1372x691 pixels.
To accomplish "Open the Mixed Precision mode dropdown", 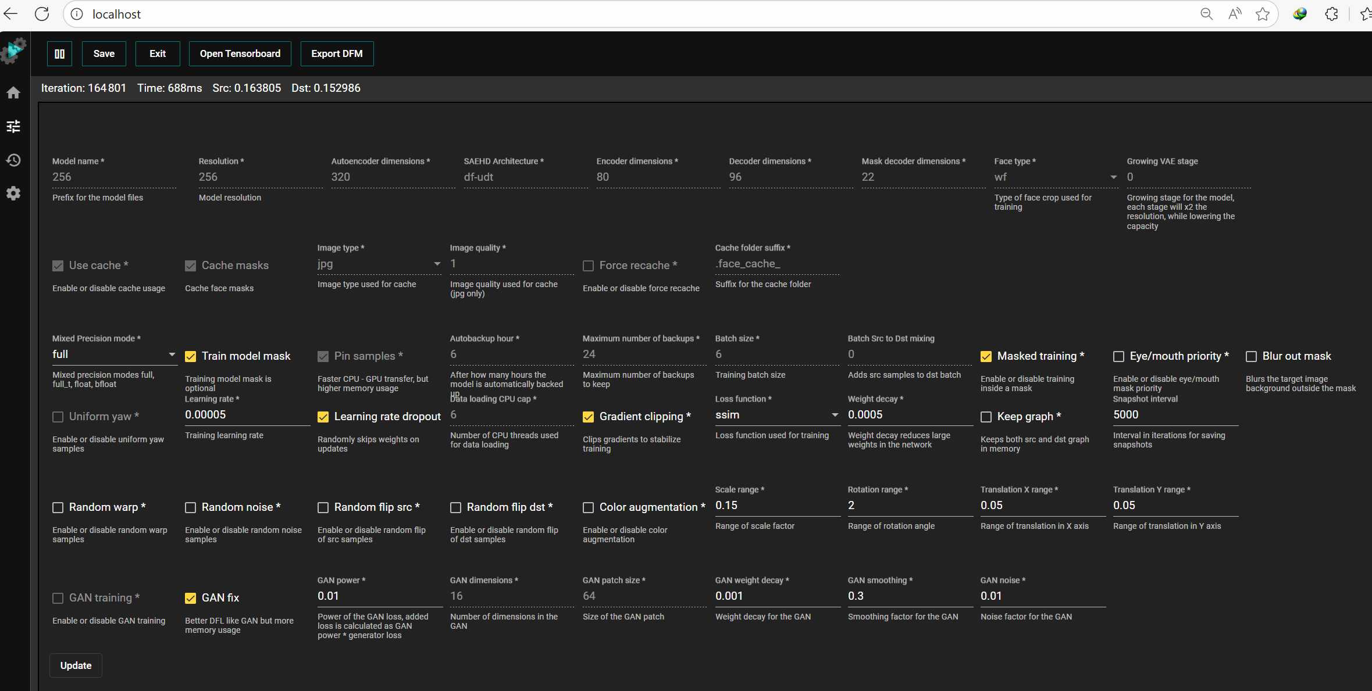I will coord(114,355).
